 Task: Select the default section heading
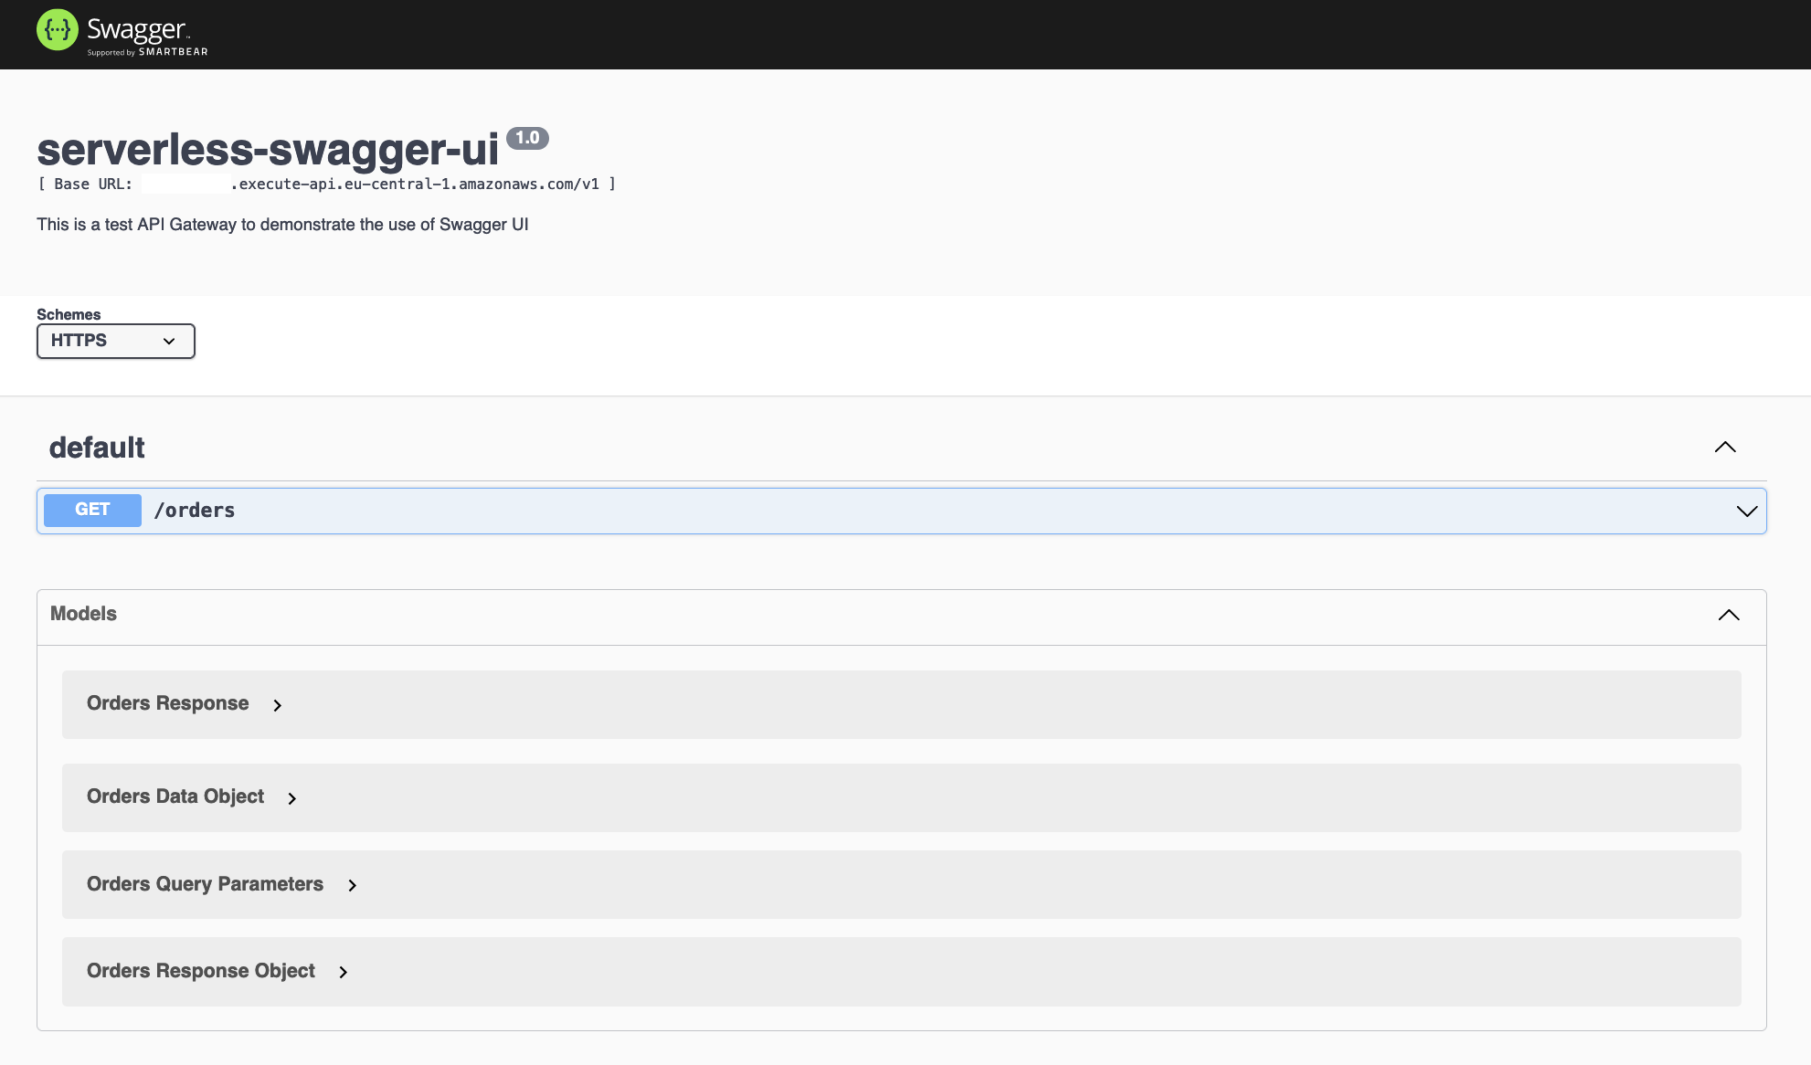click(x=96, y=447)
